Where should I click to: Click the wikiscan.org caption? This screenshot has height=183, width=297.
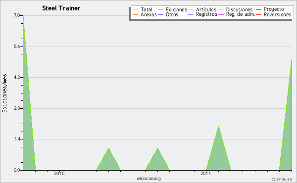[148, 179]
